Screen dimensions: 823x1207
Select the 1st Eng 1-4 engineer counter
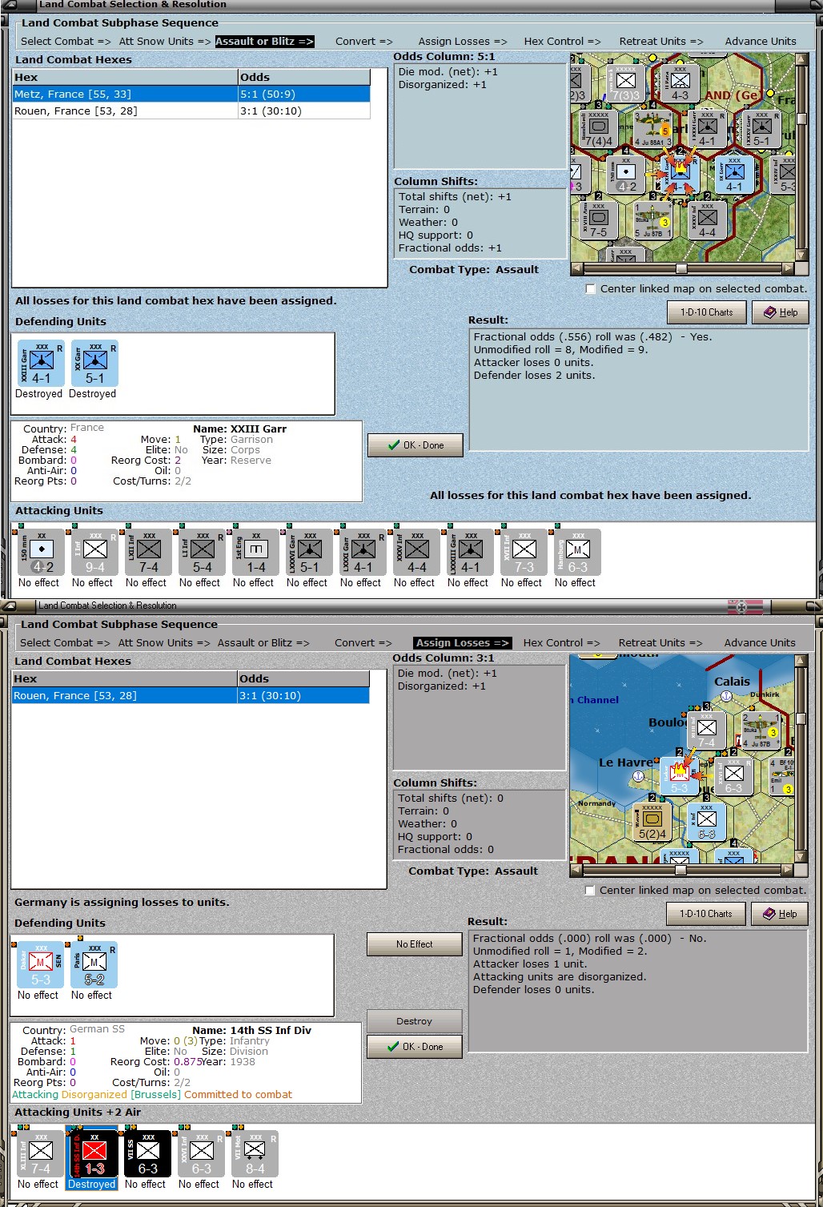click(256, 553)
